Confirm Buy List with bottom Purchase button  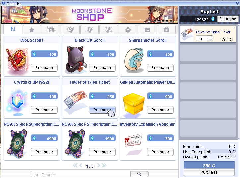(x=209, y=172)
